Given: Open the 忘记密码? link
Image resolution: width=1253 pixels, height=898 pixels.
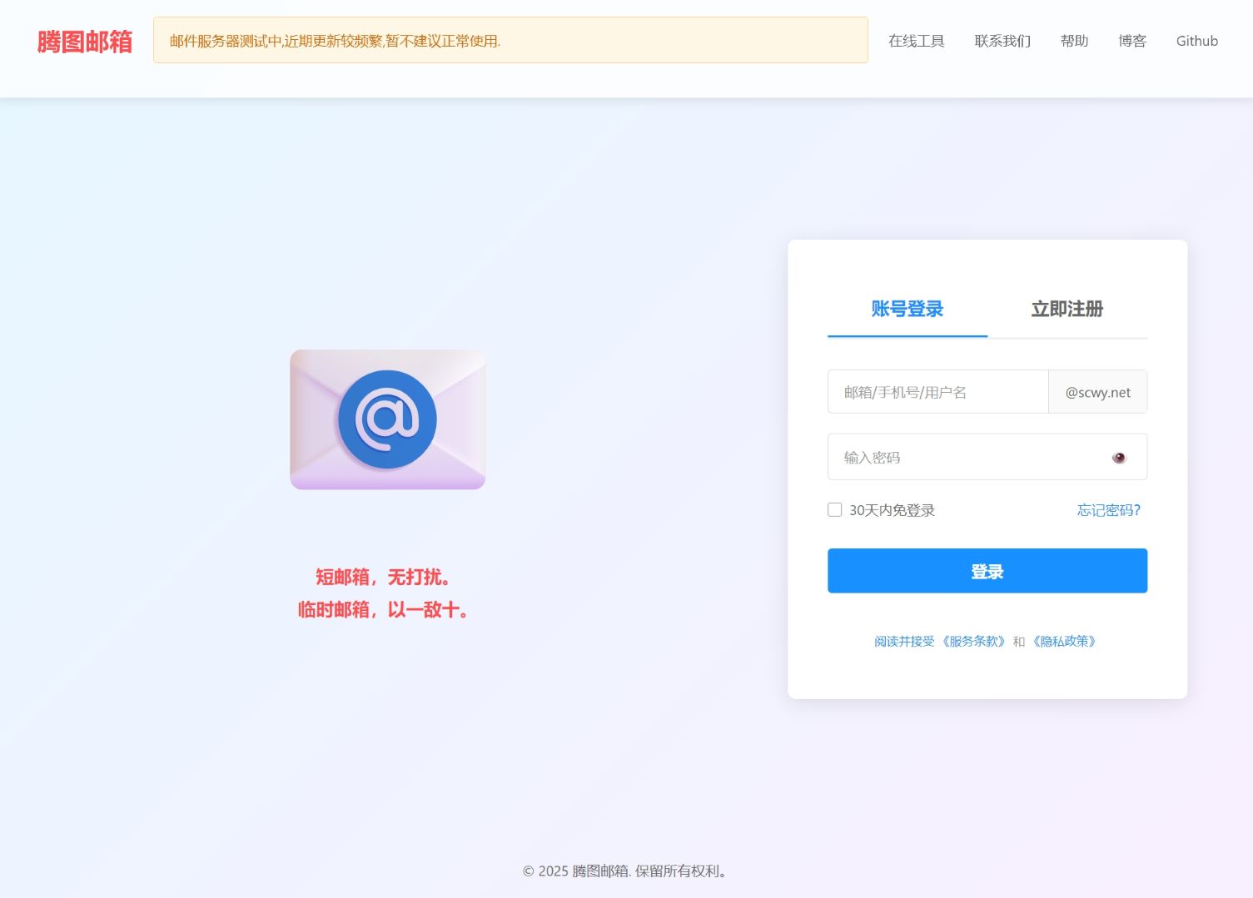Looking at the screenshot, I should [x=1108, y=510].
